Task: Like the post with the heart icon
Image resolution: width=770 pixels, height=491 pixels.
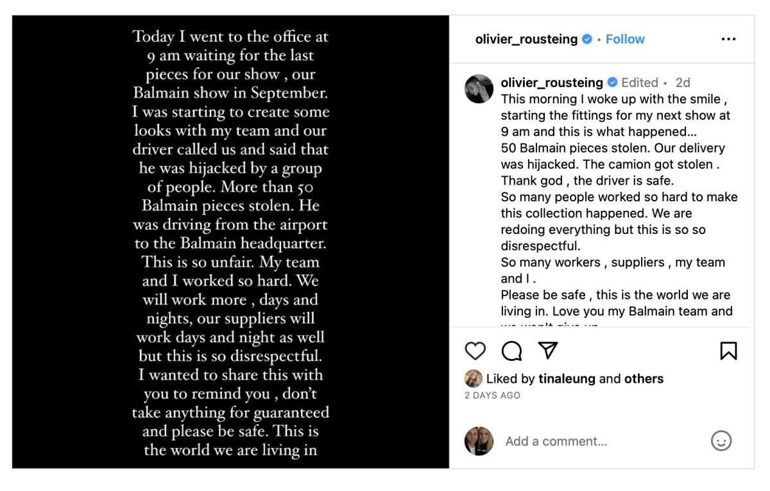Action: coord(475,351)
